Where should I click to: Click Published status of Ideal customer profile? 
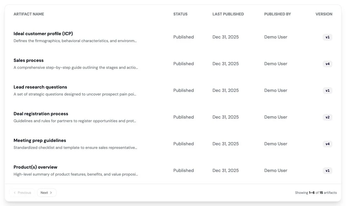(x=183, y=37)
